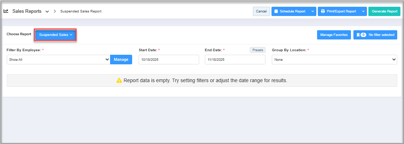Expand the Sales Reports chevron menu
Image resolution: width=404 pixels, height=144 pixels.
(x=47, y=11)
